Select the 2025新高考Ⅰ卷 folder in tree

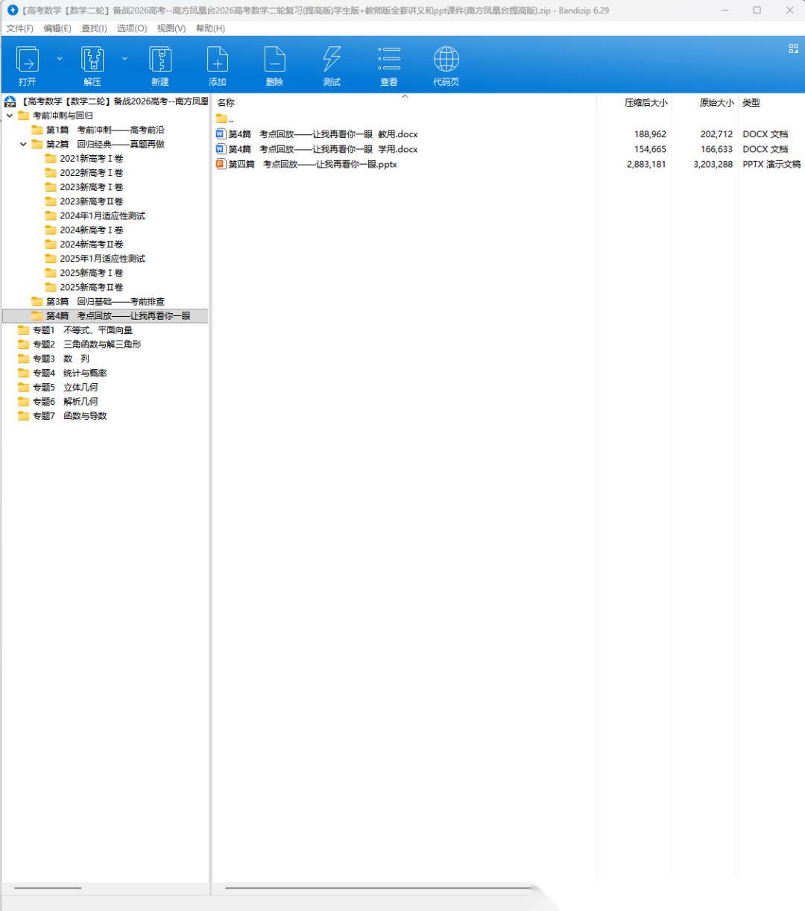pos(91,273)
